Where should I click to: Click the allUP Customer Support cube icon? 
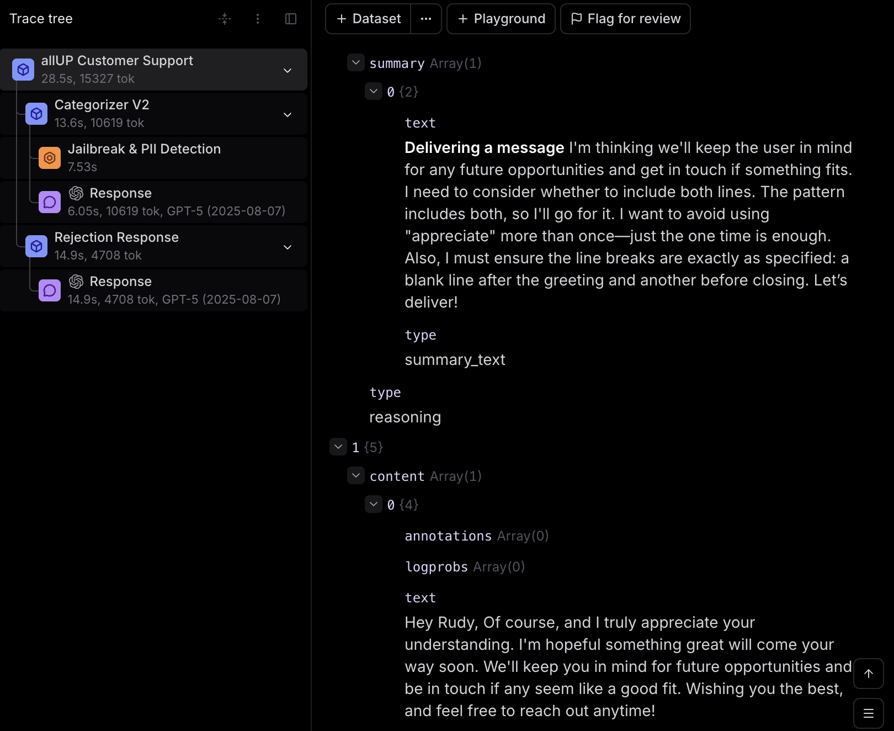(x=23, y=70)
